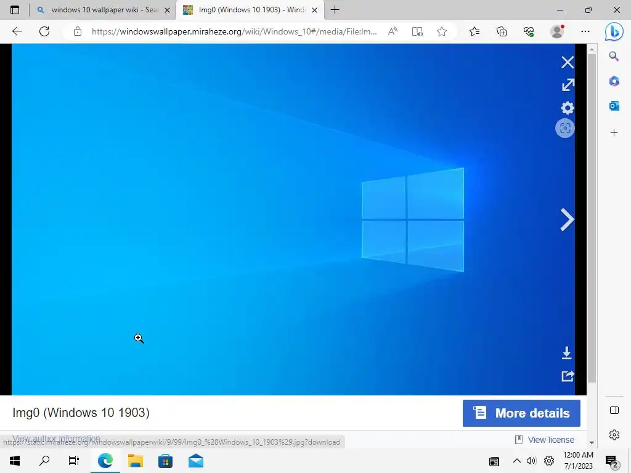The height and width of the screenshot is (473, 631).
Task: Show hidden system tray icons
Action: (517, 461)
